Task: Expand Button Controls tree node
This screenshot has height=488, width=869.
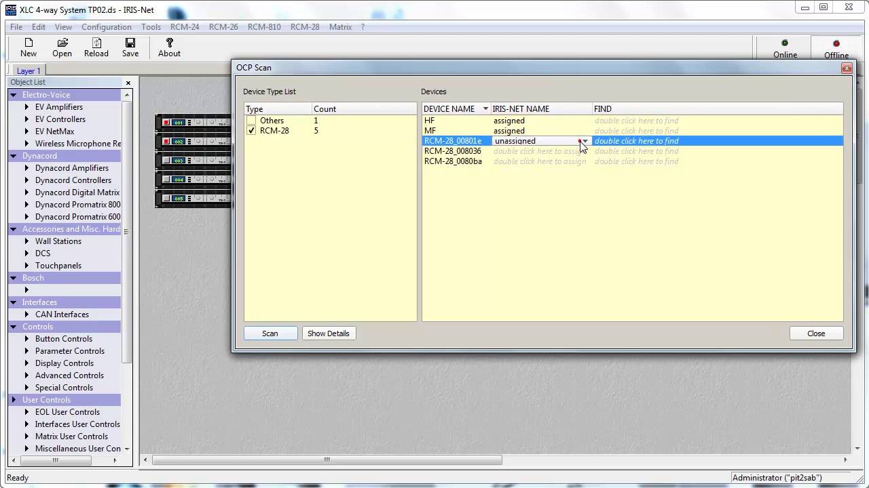Action: 26,339
